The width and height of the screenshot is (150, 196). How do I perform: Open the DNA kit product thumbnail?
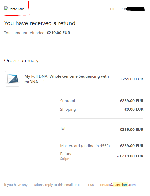(x=12, y=79)
